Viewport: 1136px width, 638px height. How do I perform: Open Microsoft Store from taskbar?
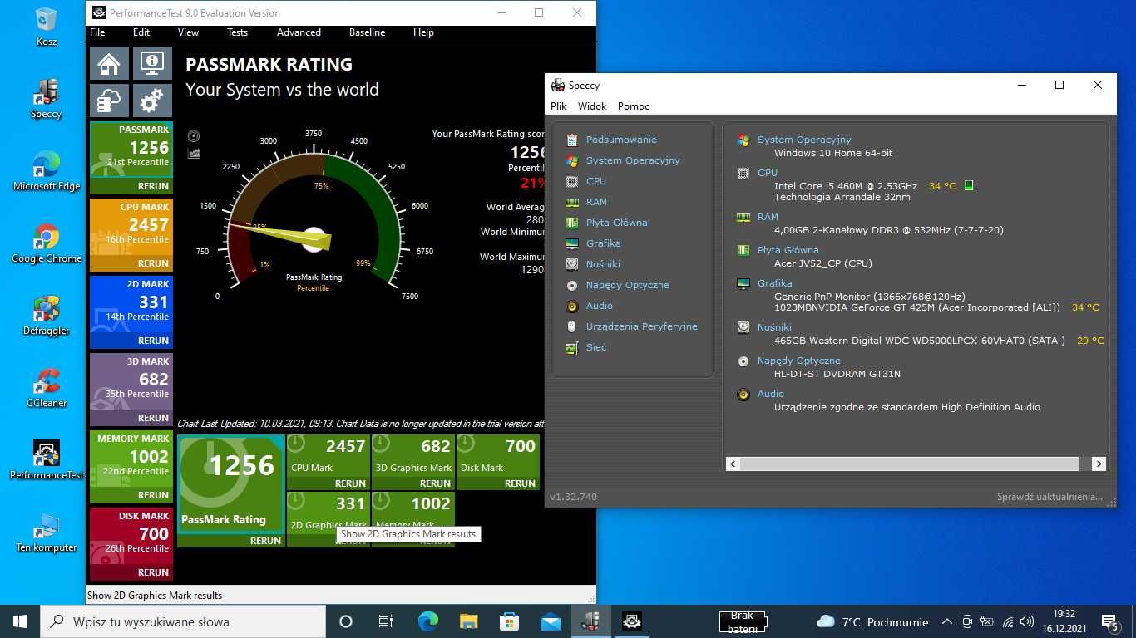point(509,621)
